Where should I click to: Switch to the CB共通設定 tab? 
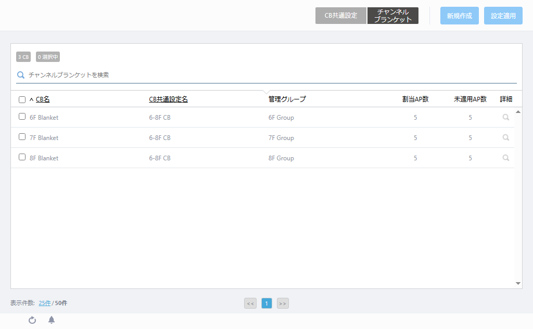(341, 16)
